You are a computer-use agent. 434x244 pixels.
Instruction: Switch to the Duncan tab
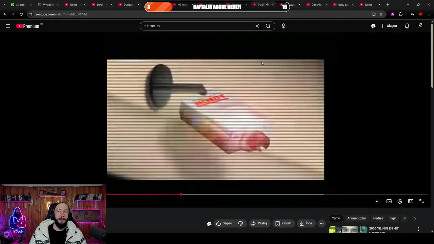pyautogui.click(x=128, y=5)
